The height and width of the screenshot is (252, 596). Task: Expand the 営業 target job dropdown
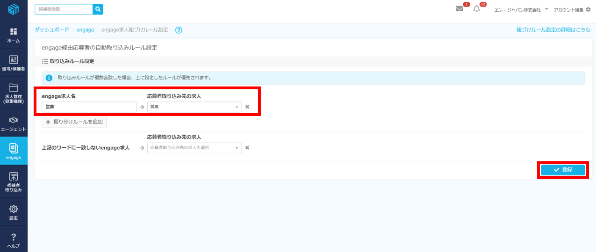click(x=194, y=107)
